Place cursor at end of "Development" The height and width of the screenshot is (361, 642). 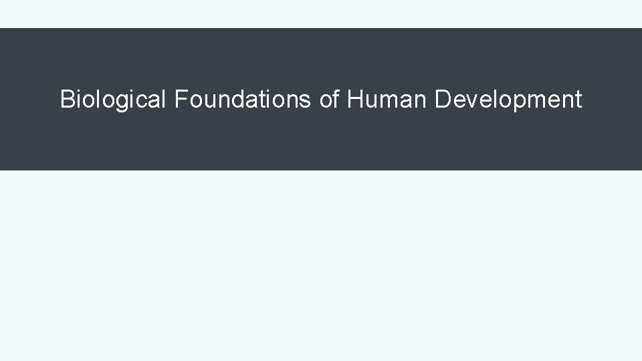582,100
